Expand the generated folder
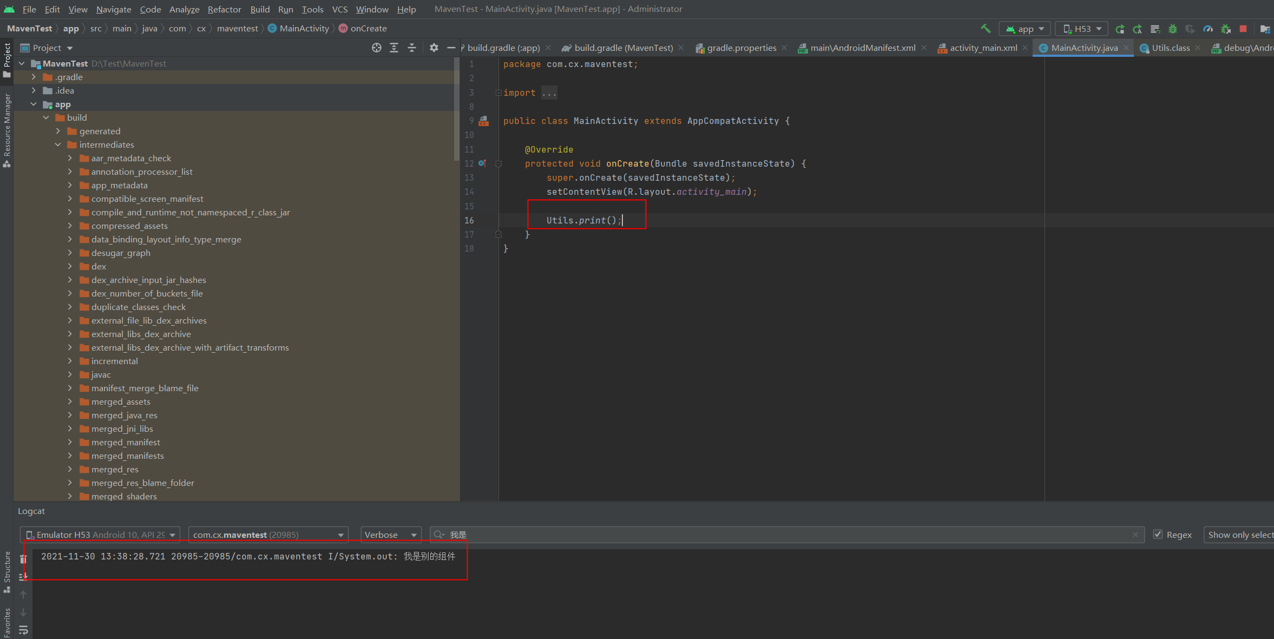 point(58,131)
